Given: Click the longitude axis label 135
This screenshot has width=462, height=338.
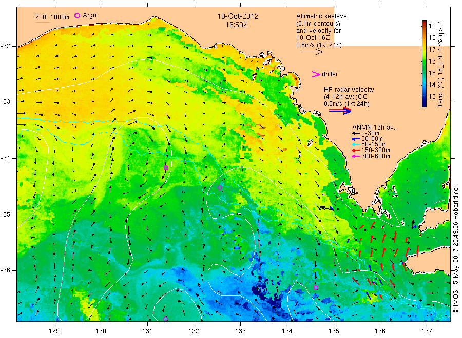Looking at the screenshot, I should pyautogui.click(x=334, y=331).
